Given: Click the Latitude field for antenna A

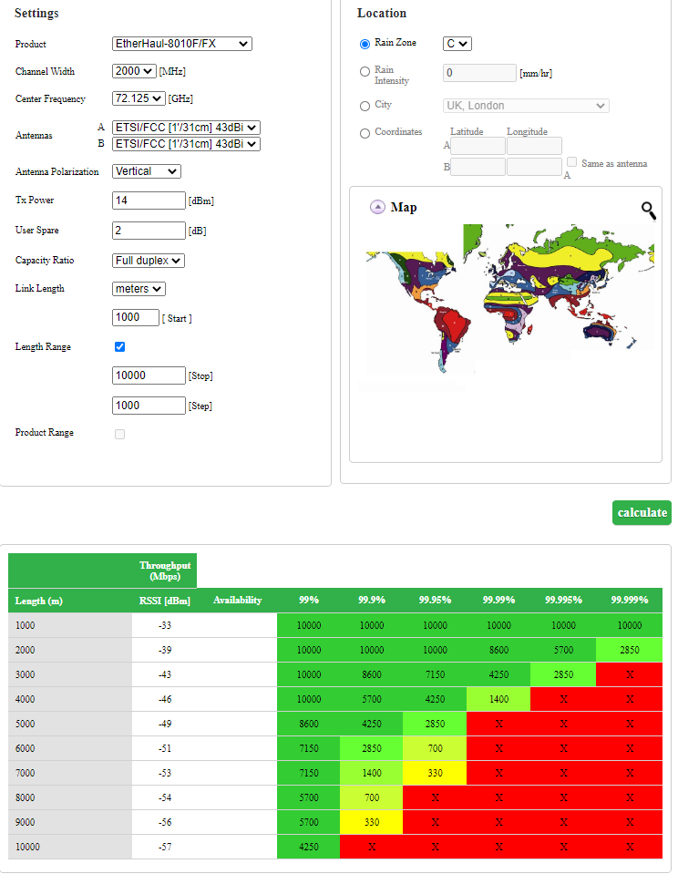Looking at the screenshot, I should tap(478, 146).
